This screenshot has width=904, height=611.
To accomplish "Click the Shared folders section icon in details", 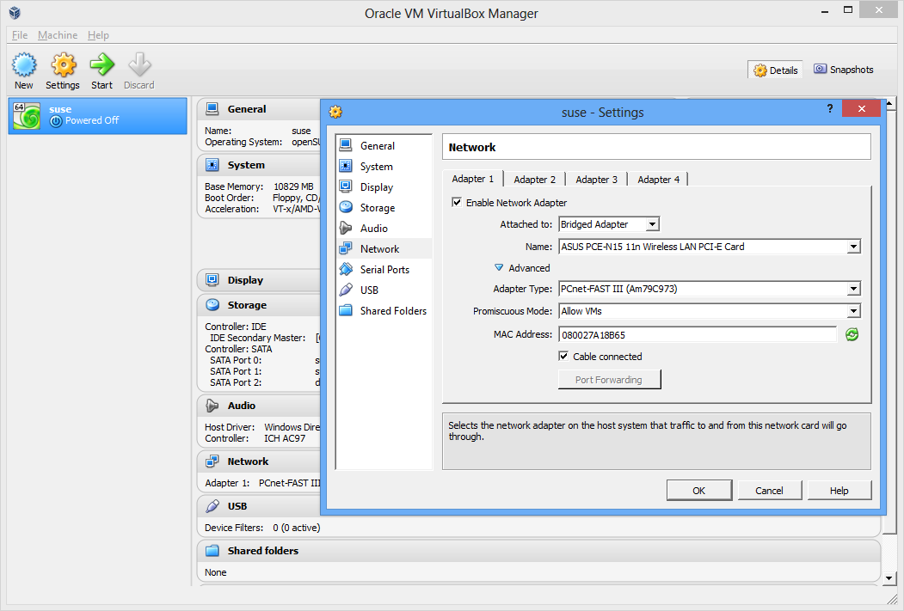I will (212, 551).
